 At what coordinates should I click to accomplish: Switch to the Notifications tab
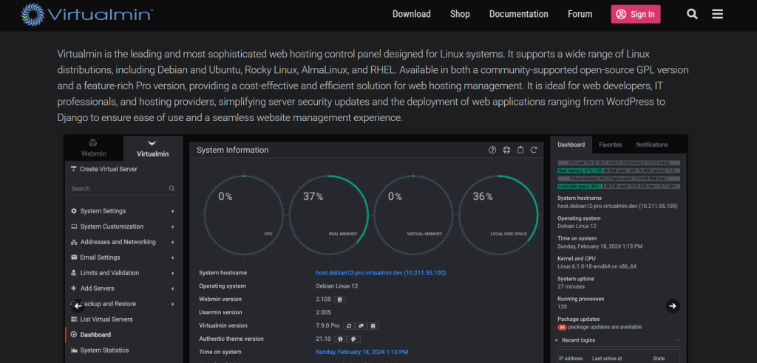click(651, 145)
